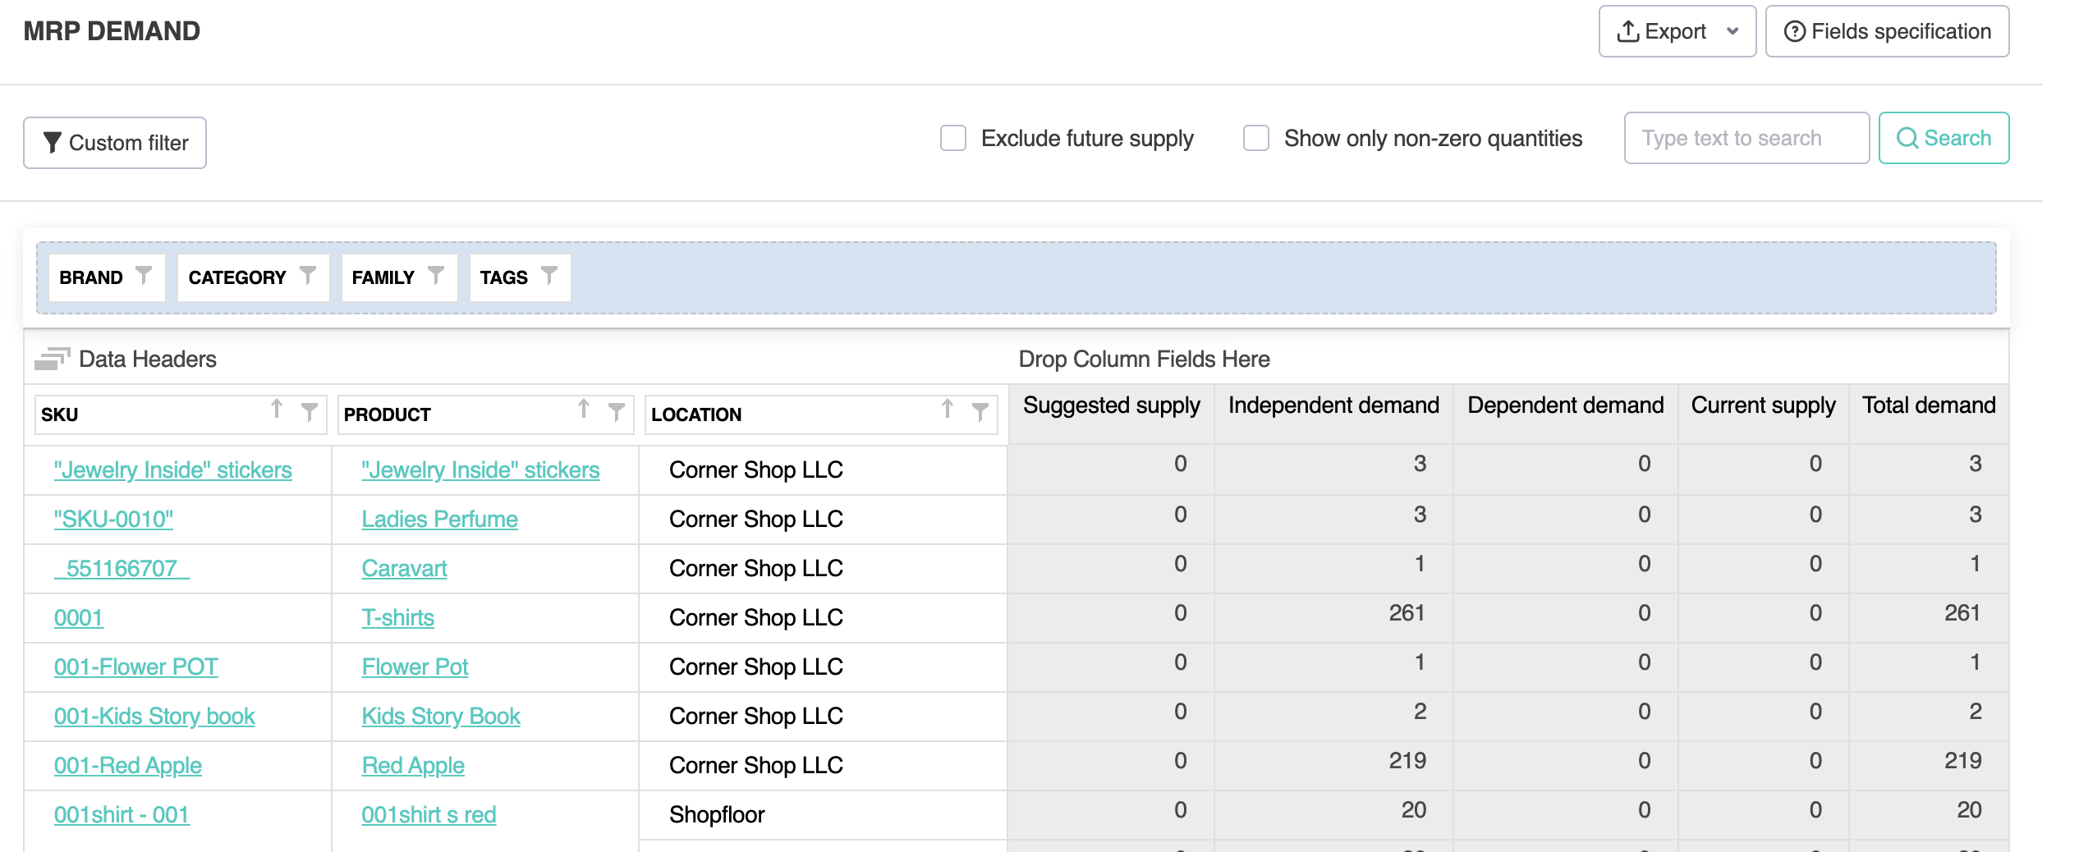
Task: Filter the LOCATION column funnel icon
Action: pos(980,411)
